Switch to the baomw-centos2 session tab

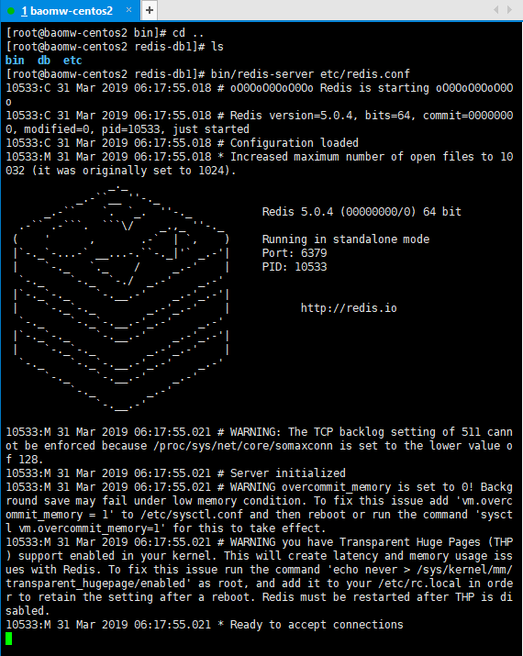pos(67,10)
